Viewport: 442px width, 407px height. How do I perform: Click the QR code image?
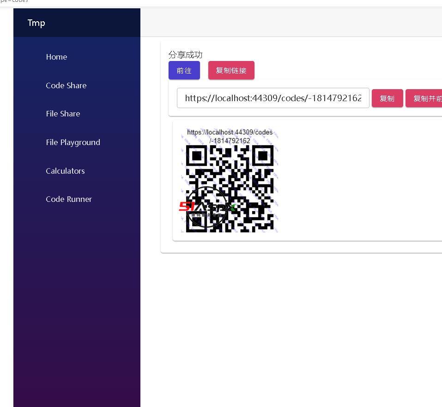click(x=230, y=180)
